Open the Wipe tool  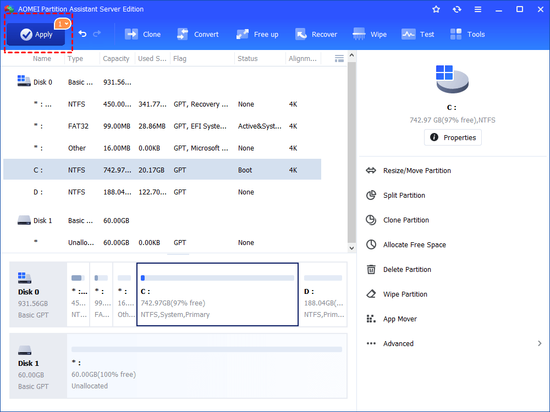[370, 34]
